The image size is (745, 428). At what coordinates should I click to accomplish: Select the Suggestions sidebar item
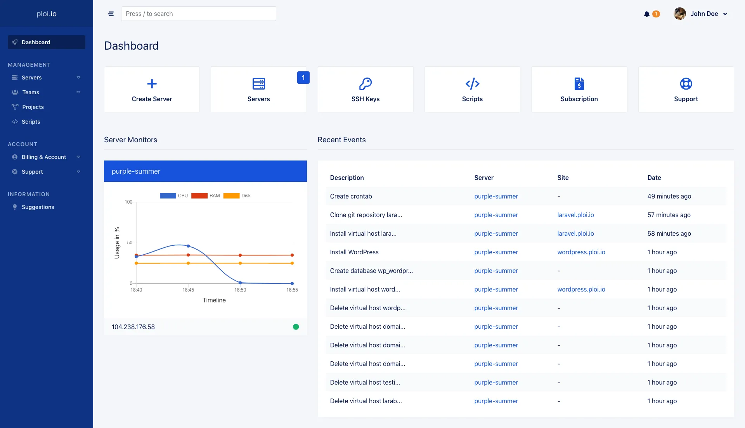click(38, 207)
